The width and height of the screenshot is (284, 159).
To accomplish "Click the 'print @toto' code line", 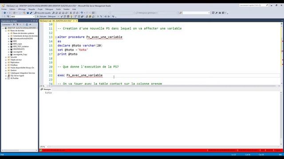I will (67, 54).
